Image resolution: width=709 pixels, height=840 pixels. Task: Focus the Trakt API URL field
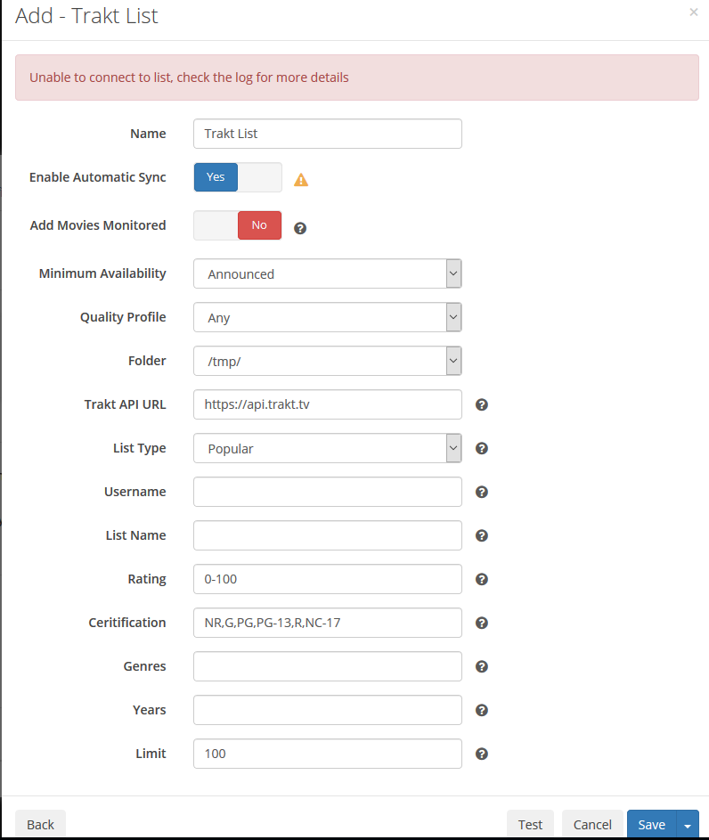[x=328, y=404]
